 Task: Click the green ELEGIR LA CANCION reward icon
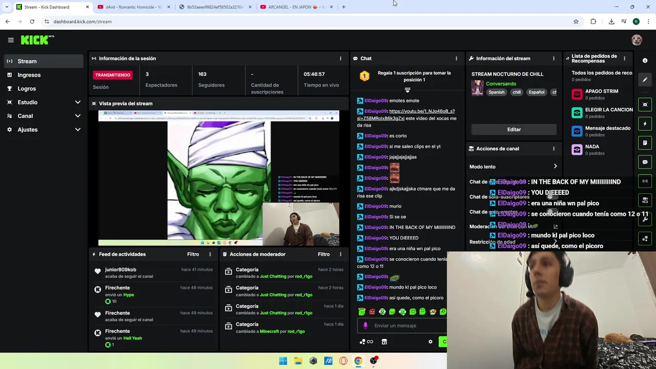coord(577,113)
